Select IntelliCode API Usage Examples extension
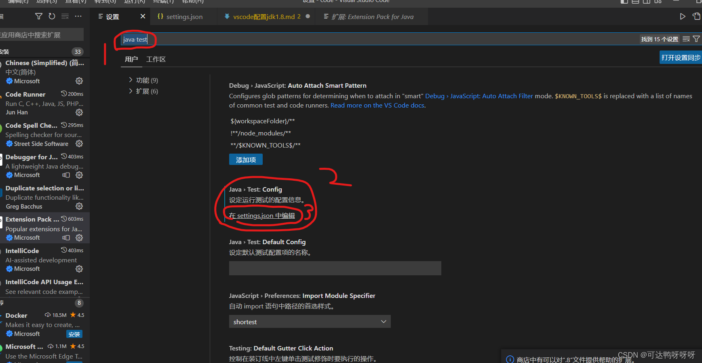Image resolution: width=702 pixels, height=363 pixels. click(x=44, y=287)
